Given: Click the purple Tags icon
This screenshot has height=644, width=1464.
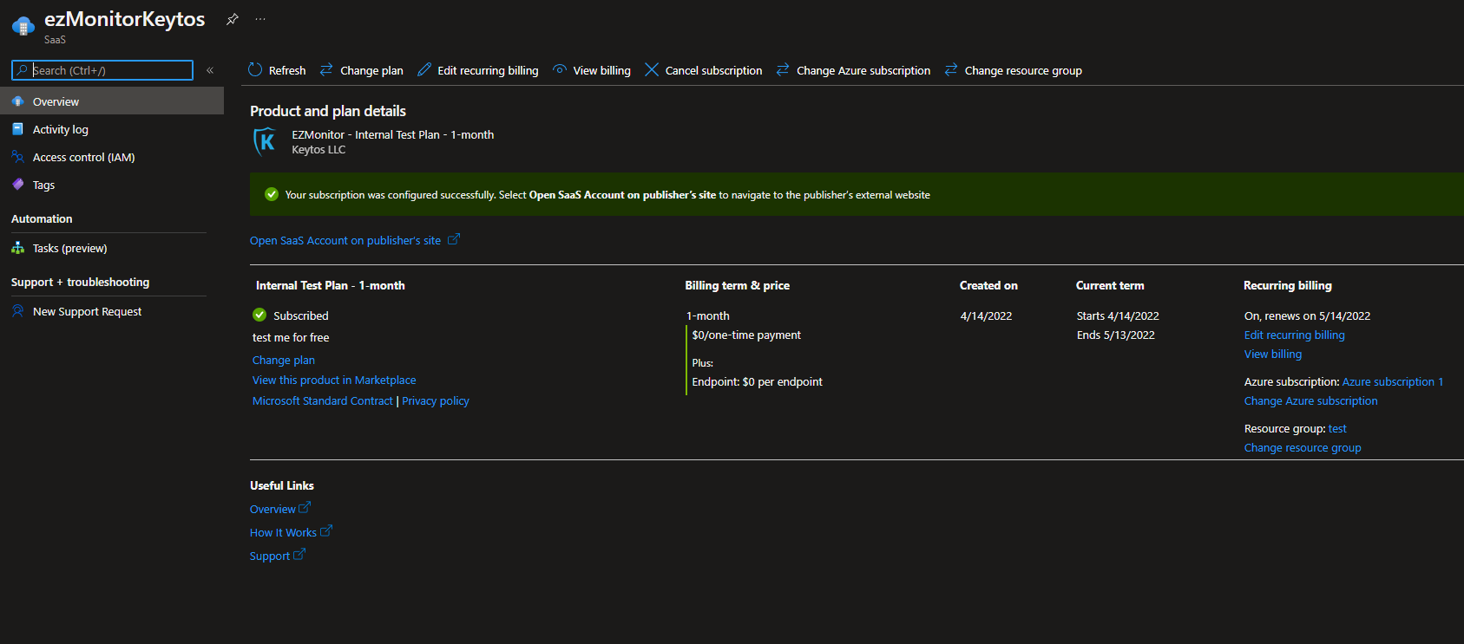Looking at the screenshot, I should (x=17, y=184).
